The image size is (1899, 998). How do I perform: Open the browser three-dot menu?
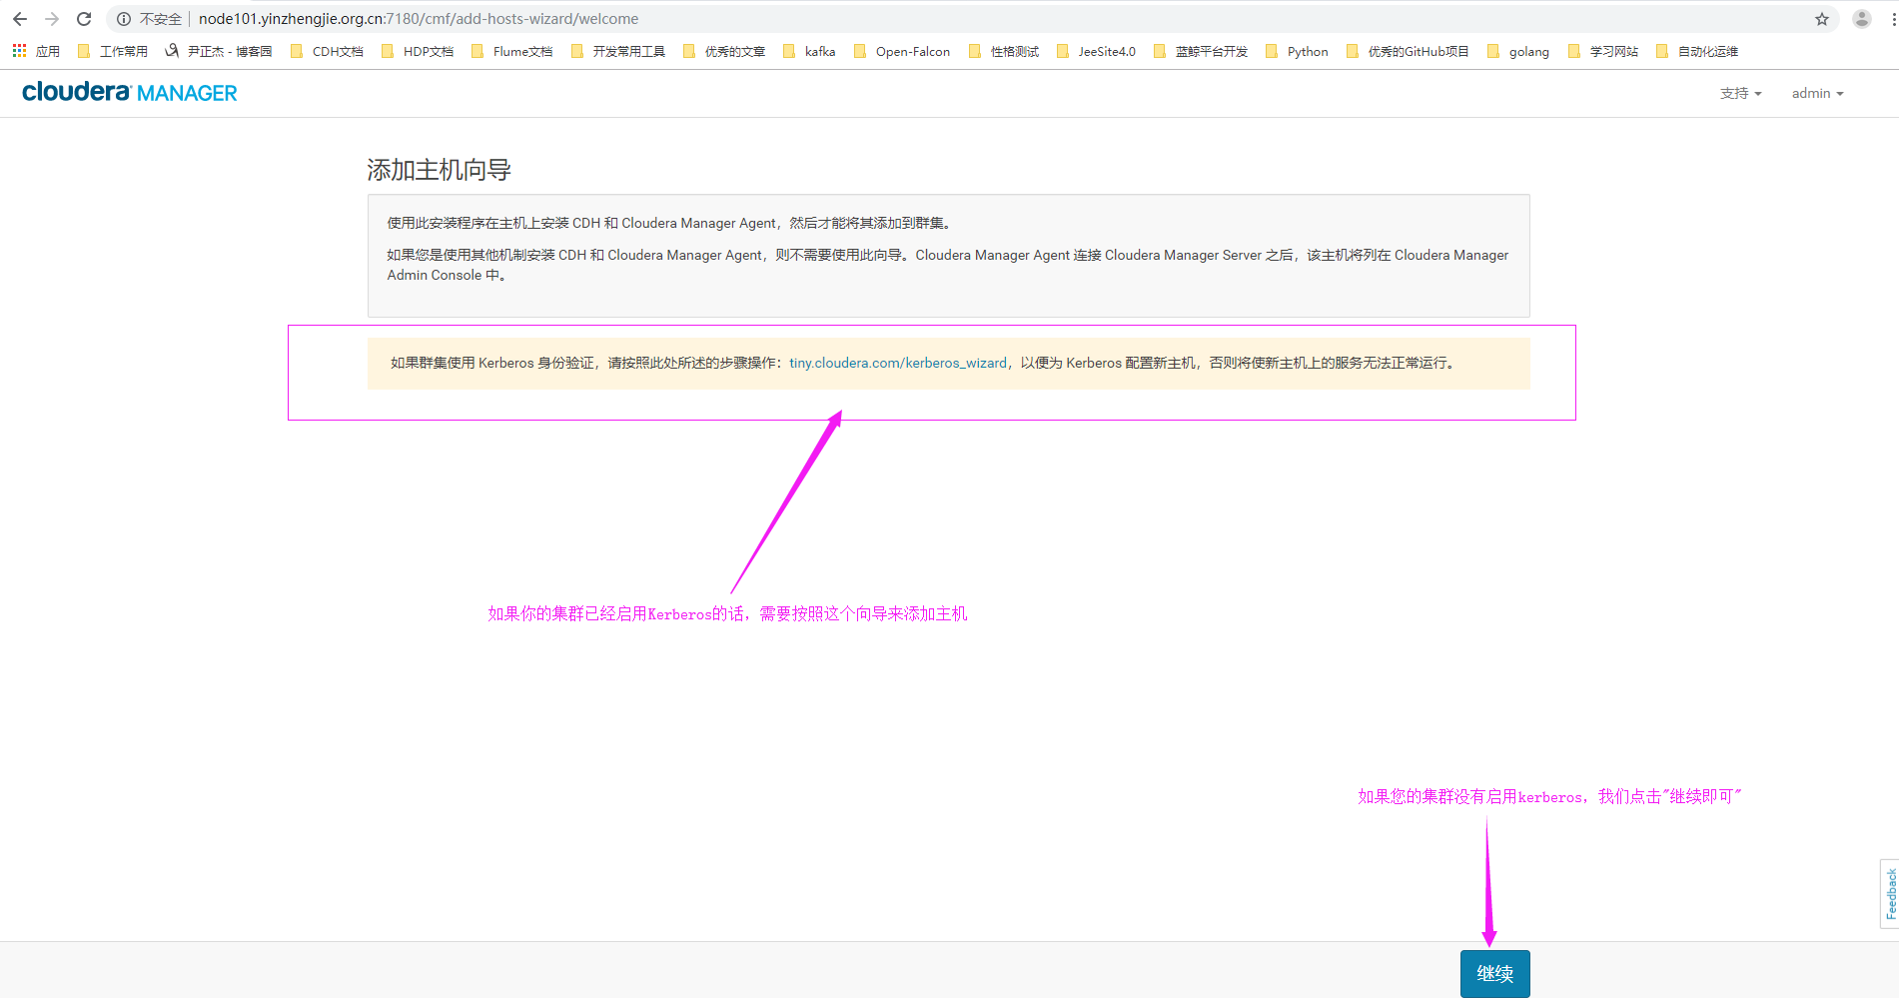[1893, 19]
